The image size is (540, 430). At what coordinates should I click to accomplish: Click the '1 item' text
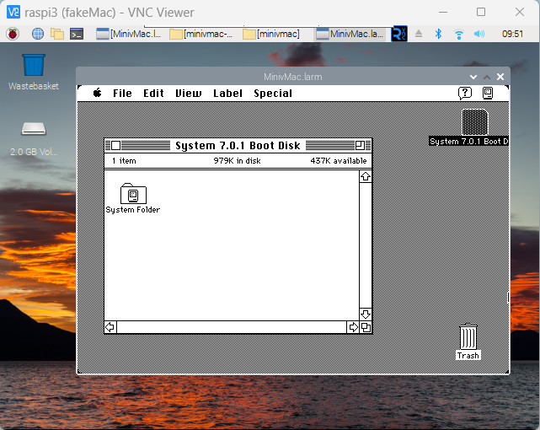pos(124,161)
